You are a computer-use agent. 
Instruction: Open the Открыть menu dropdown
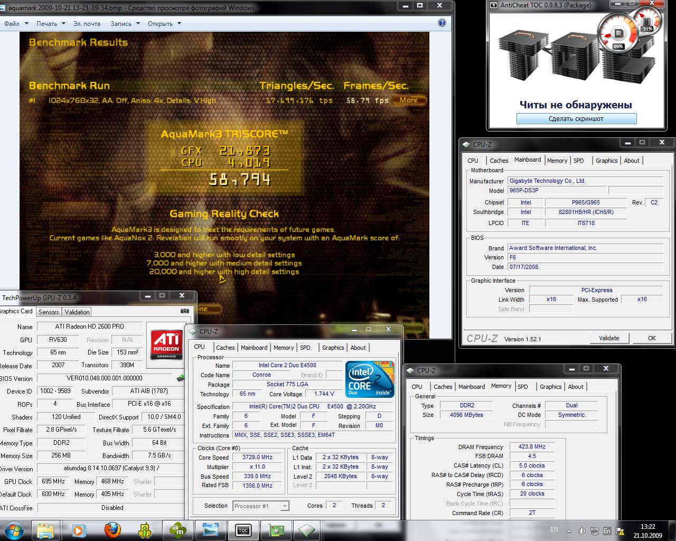point(164,23)
